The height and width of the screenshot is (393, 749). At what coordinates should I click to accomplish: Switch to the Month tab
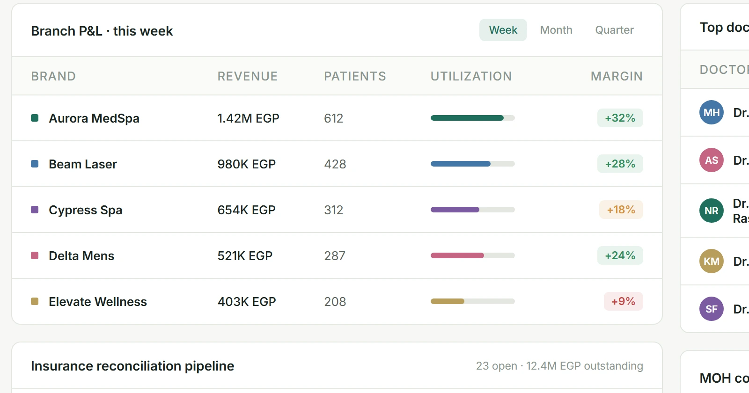click(556, 30)
